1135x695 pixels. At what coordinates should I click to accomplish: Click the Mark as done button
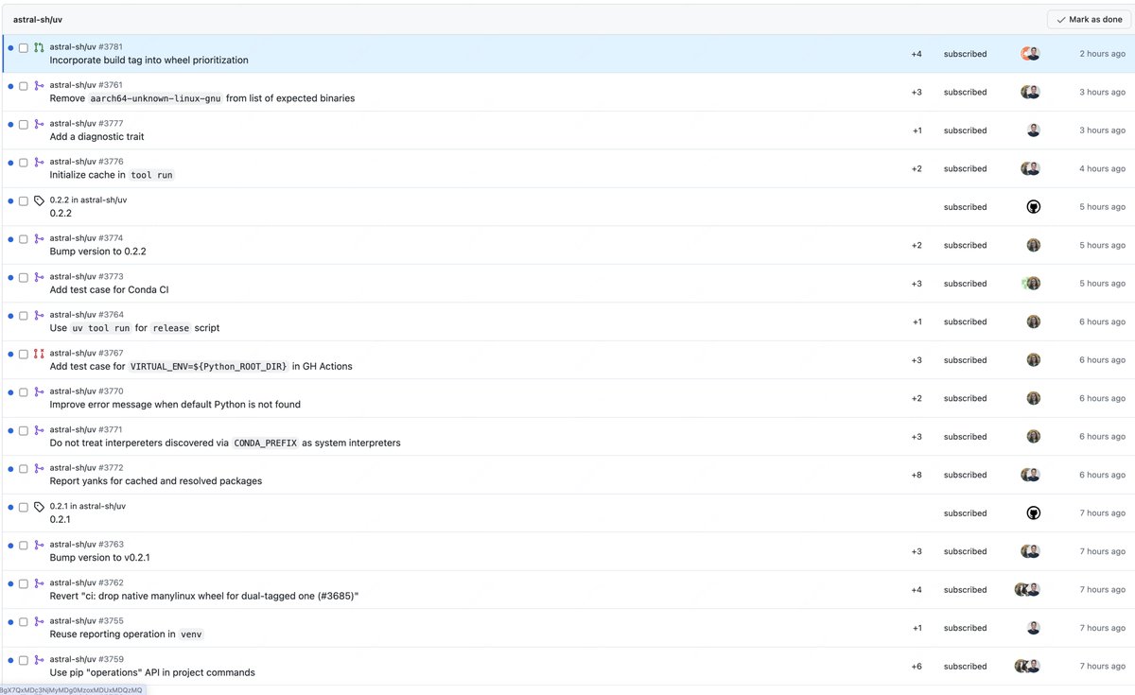click(1087, 19)
